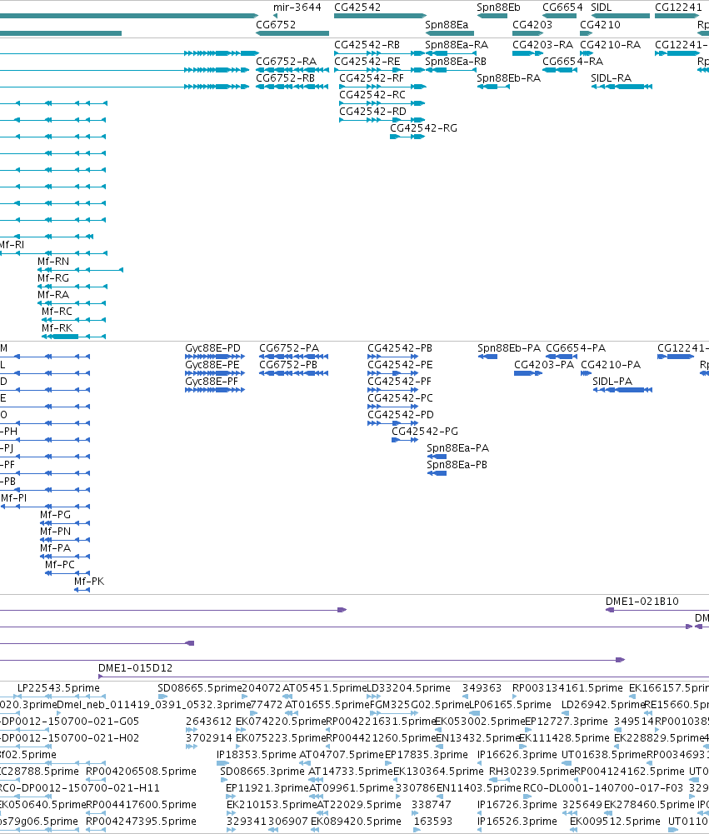Viewport: 709px width, 834px height.
Task: Select EST LP22543.5prime
Action: click(58, 687)
